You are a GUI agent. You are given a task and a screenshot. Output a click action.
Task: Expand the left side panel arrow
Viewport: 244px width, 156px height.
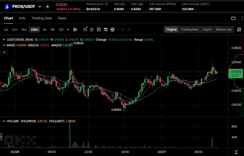click(x=1, y=137)
